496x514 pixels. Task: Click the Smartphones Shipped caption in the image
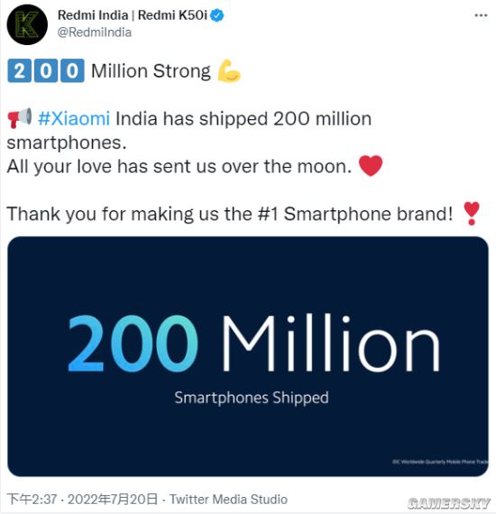click(x=252, y=398)
